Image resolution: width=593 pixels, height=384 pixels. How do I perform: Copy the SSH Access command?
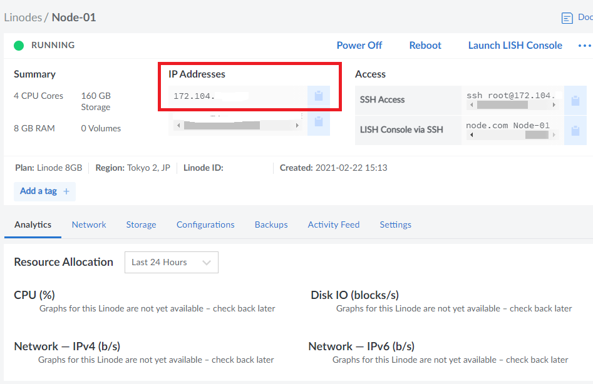click(x=575, y=100)
